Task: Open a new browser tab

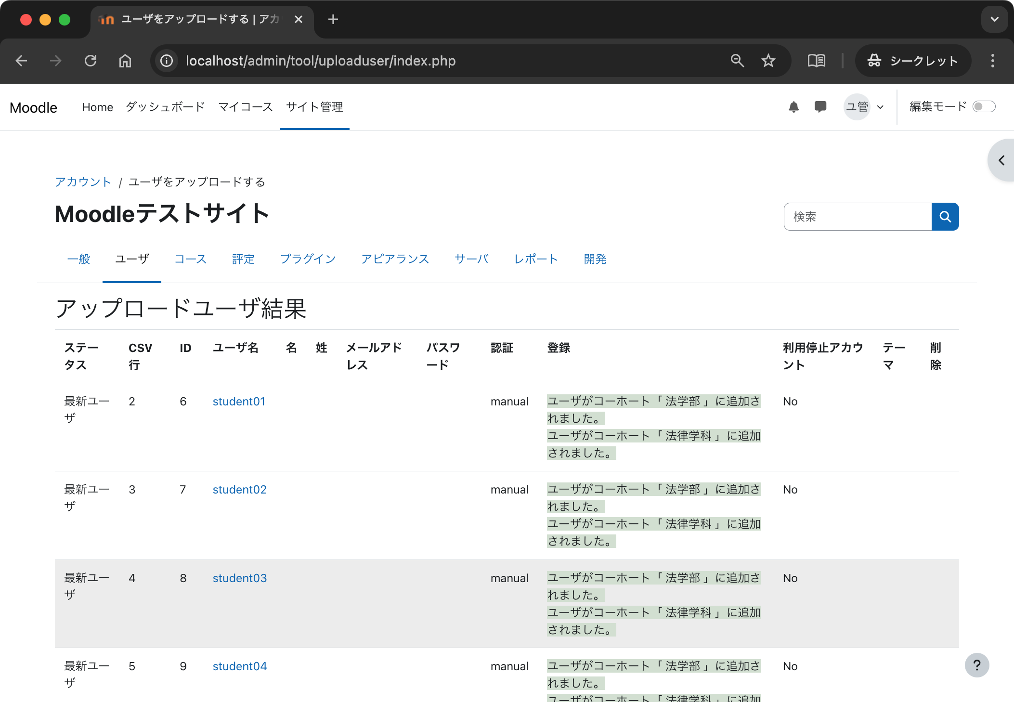Action: tap(333, 19)
